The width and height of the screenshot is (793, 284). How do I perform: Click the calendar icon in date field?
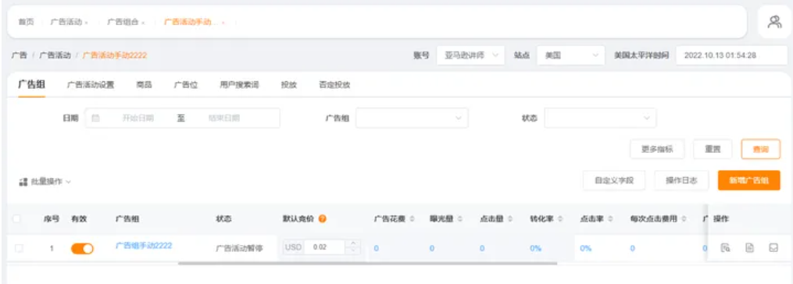pos(95,119)
